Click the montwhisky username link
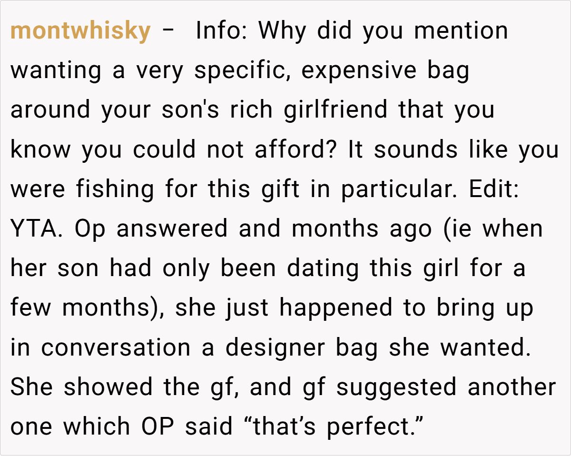 [80, 31]
